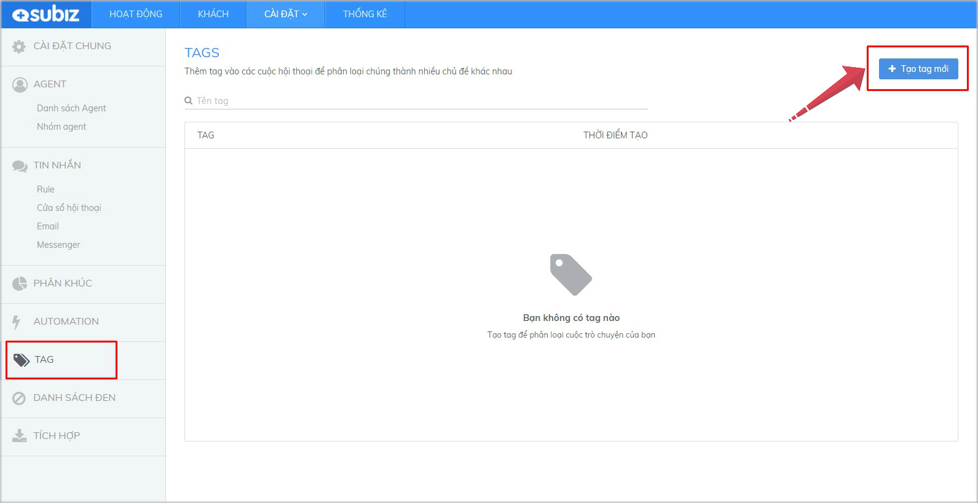Select Nhóm agent in sidebar

(x=61, y=127)
